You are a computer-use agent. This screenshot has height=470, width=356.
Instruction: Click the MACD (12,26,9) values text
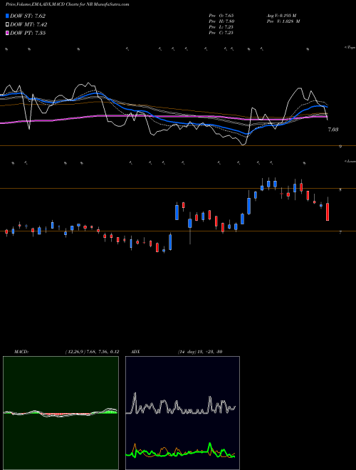(x=92, y=352)
